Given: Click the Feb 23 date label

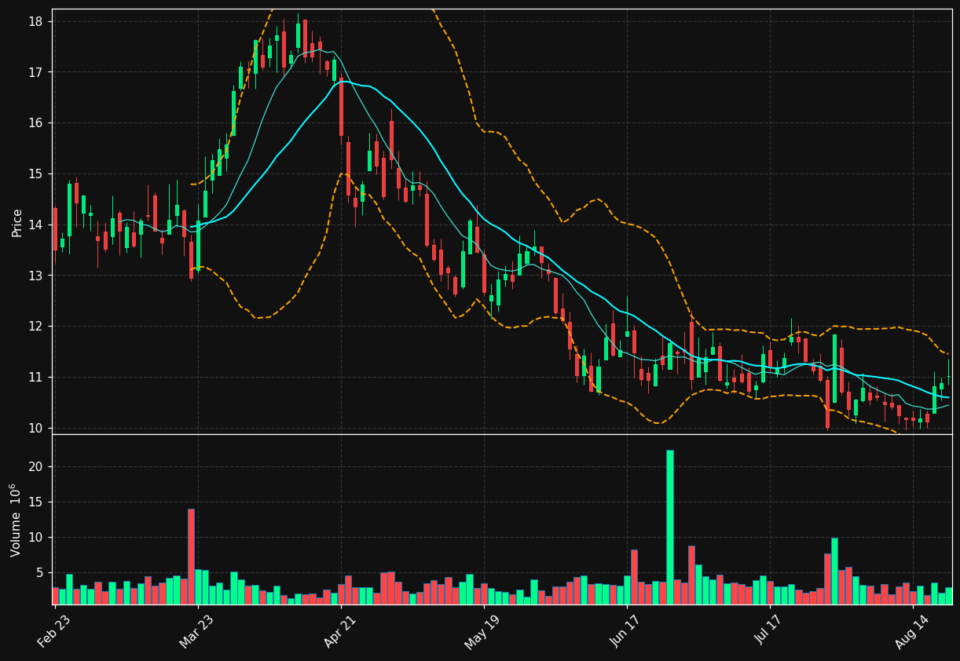Looking at the screenshot, I should (x=53, y=633).
